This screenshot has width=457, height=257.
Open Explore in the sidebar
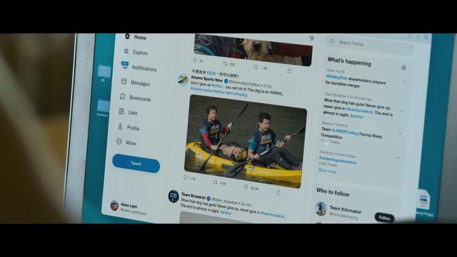[136, 52]
